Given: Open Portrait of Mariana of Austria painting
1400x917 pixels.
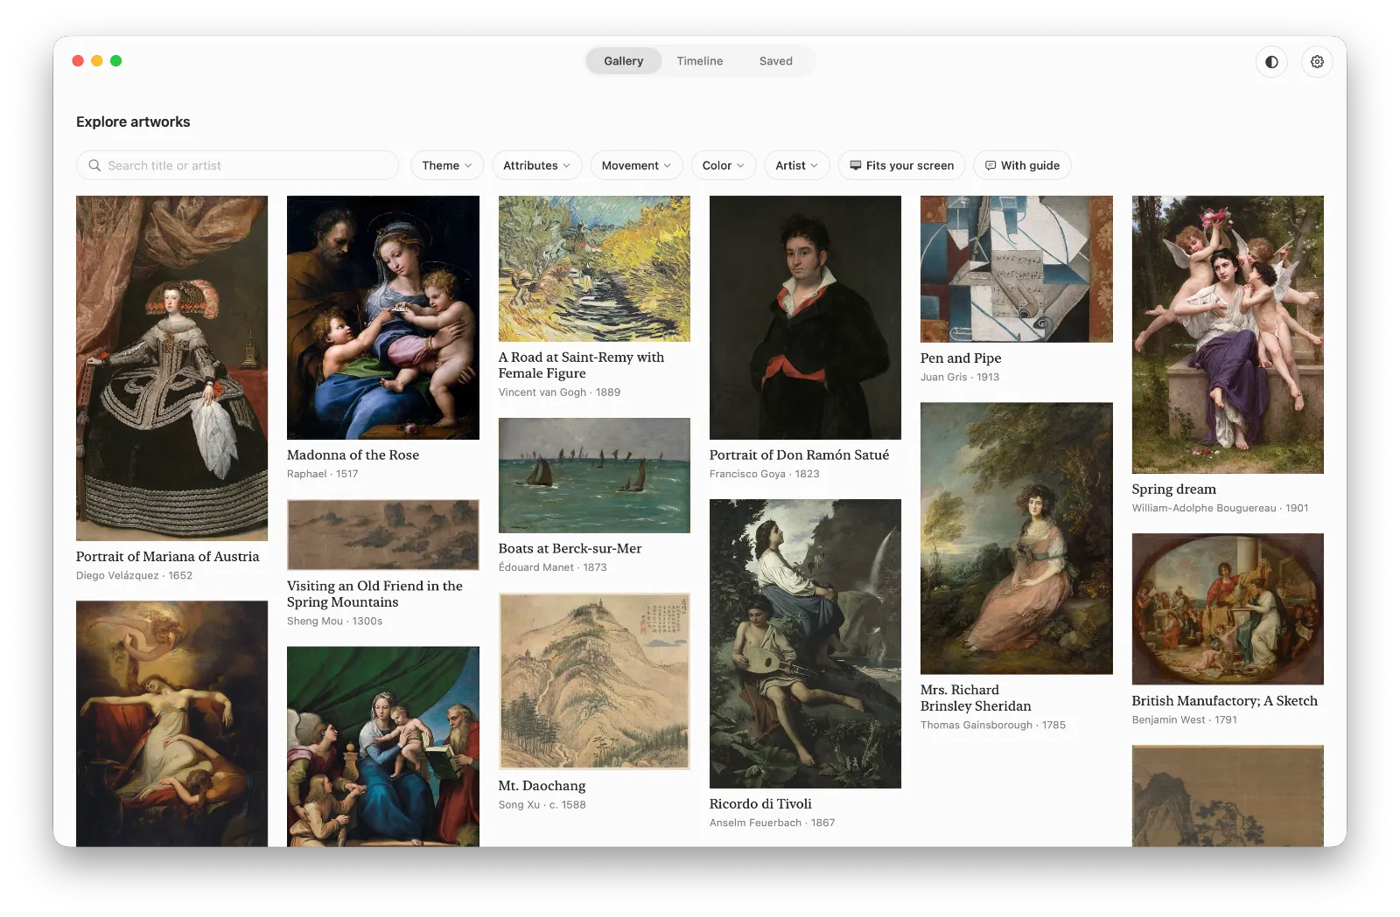Looking at the screenshot, I should 171,368.
